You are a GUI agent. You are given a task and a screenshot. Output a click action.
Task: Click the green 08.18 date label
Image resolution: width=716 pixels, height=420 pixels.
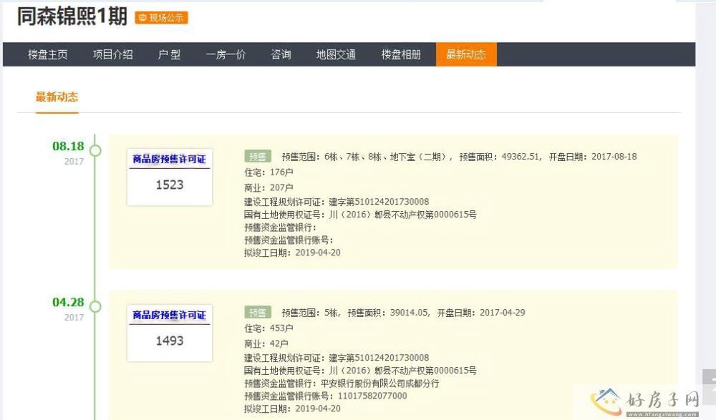pyautogui.click(x=68, y=146)
